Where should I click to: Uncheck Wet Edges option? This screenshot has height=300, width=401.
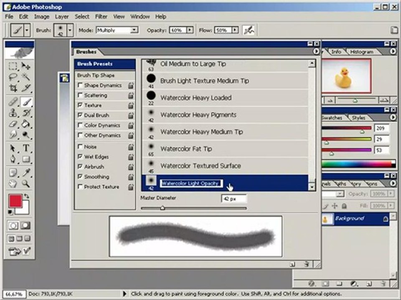pos(80,156)
